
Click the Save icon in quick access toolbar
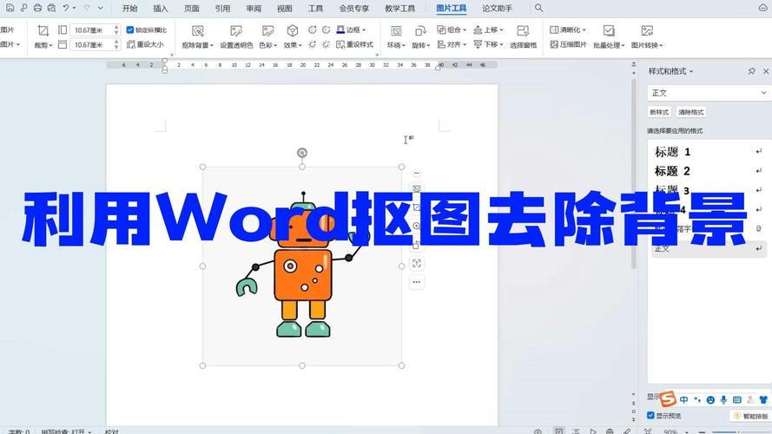click(x=10, y=8)
